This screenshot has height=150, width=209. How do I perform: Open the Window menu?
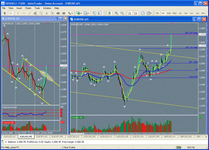pyautogui.click(x=47, y=8)
